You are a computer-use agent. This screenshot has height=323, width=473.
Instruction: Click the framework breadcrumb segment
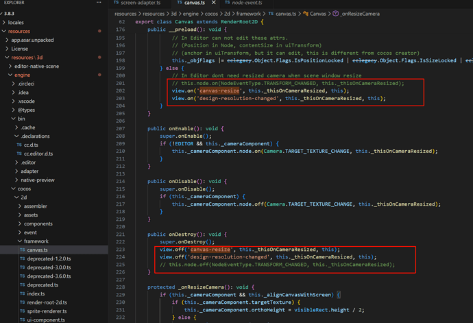click(249, 14)
